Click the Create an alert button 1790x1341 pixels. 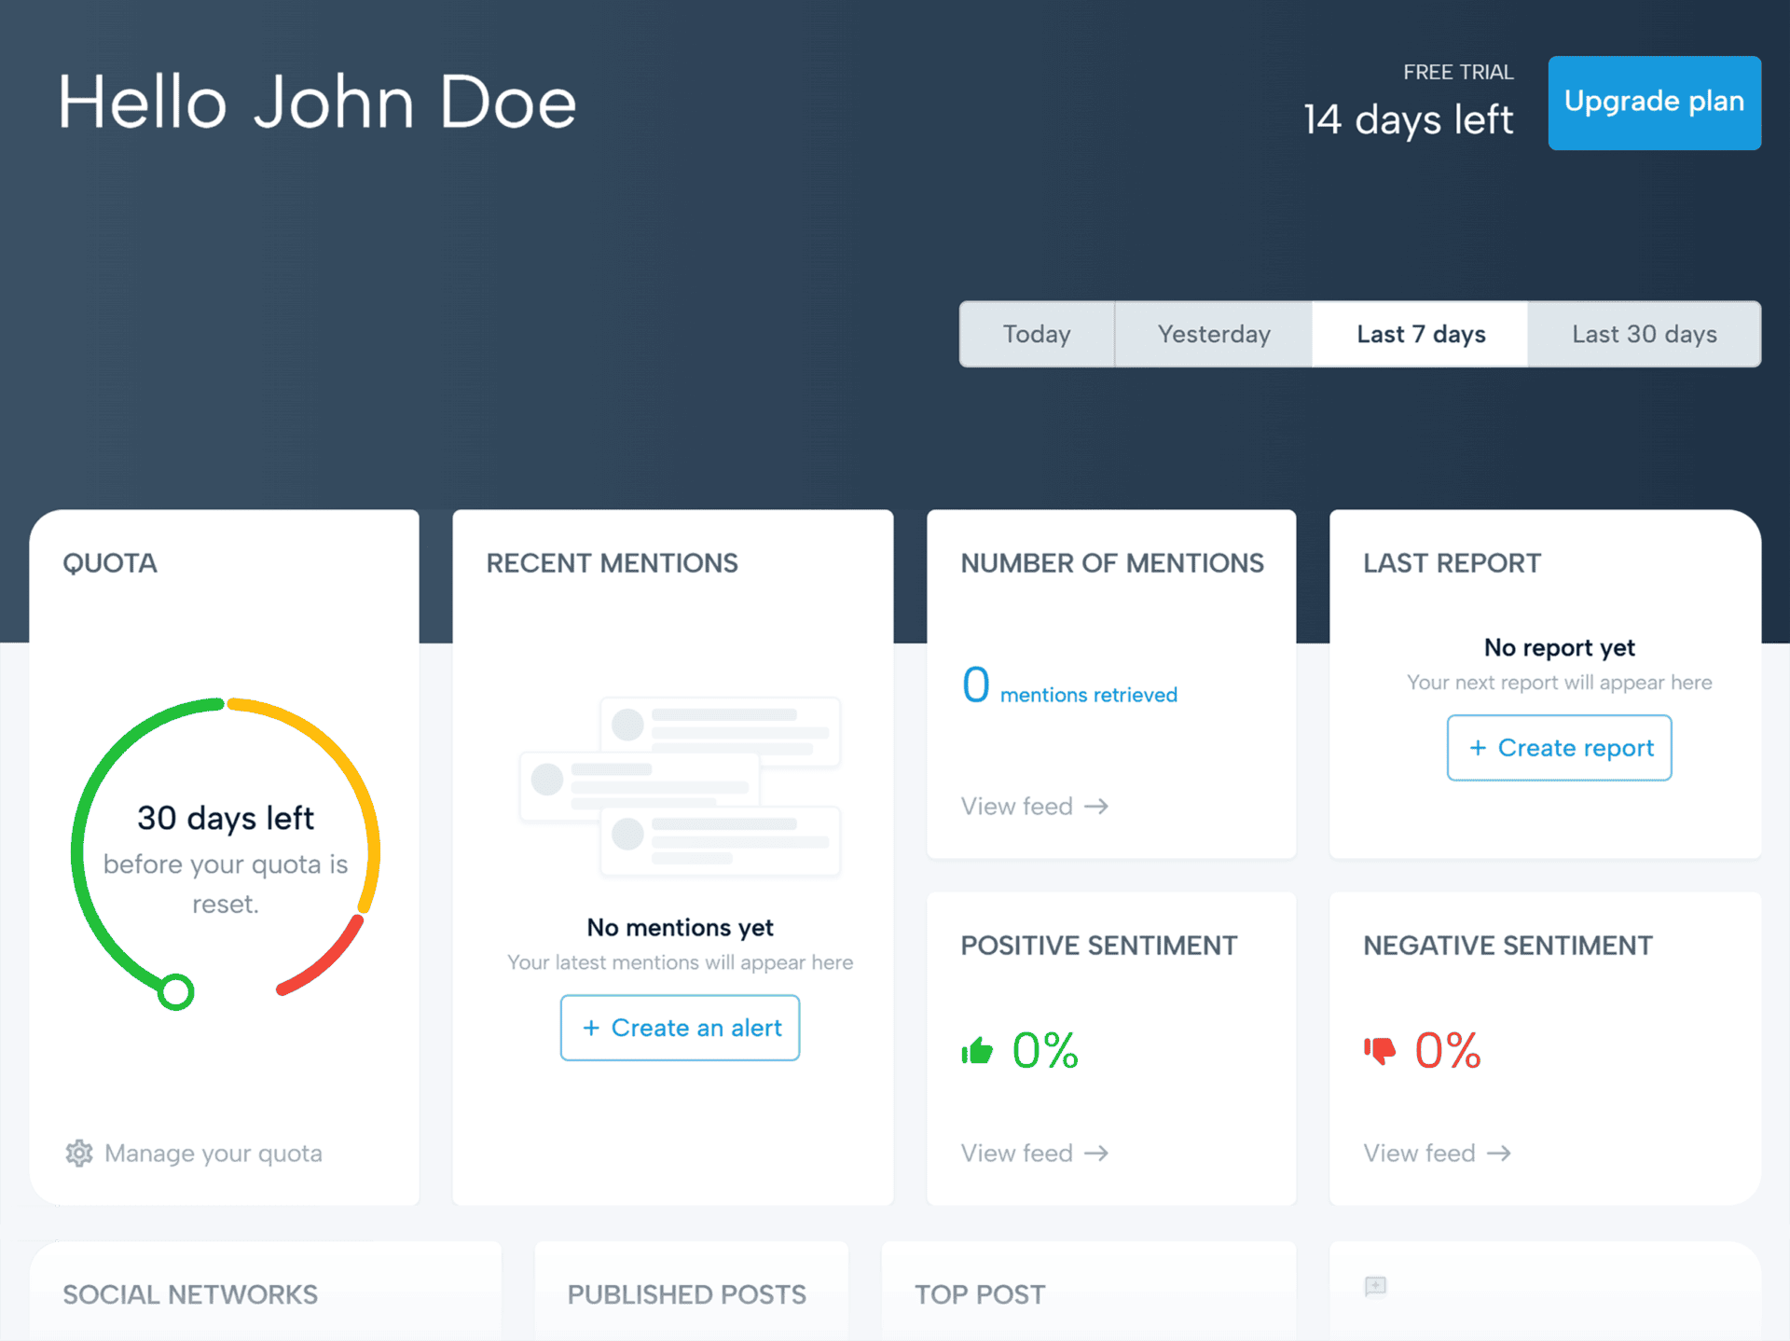tap(680, 1028)
